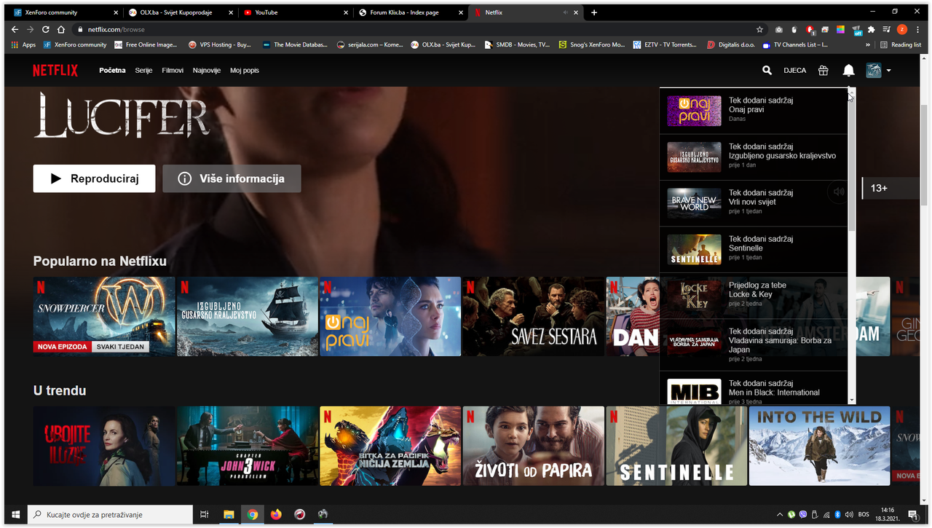Open the Filmovi menu item
The image size is (932, 528).
coord(173,71)
